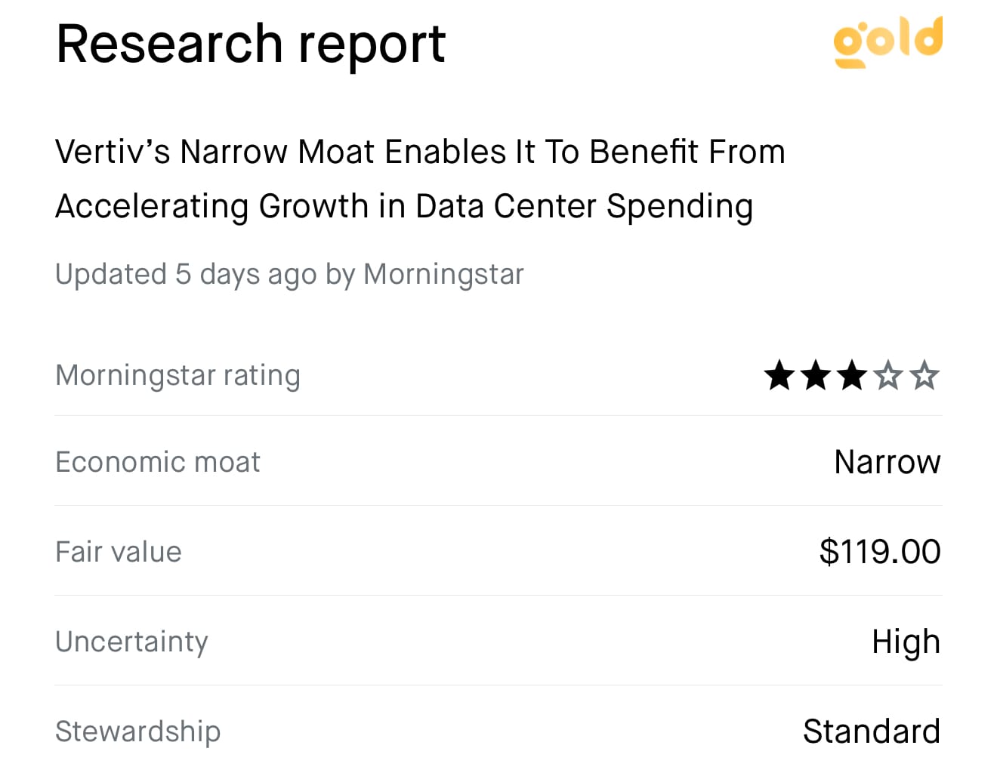
Task: Click the second filled rating star
Action: [816, 375]
